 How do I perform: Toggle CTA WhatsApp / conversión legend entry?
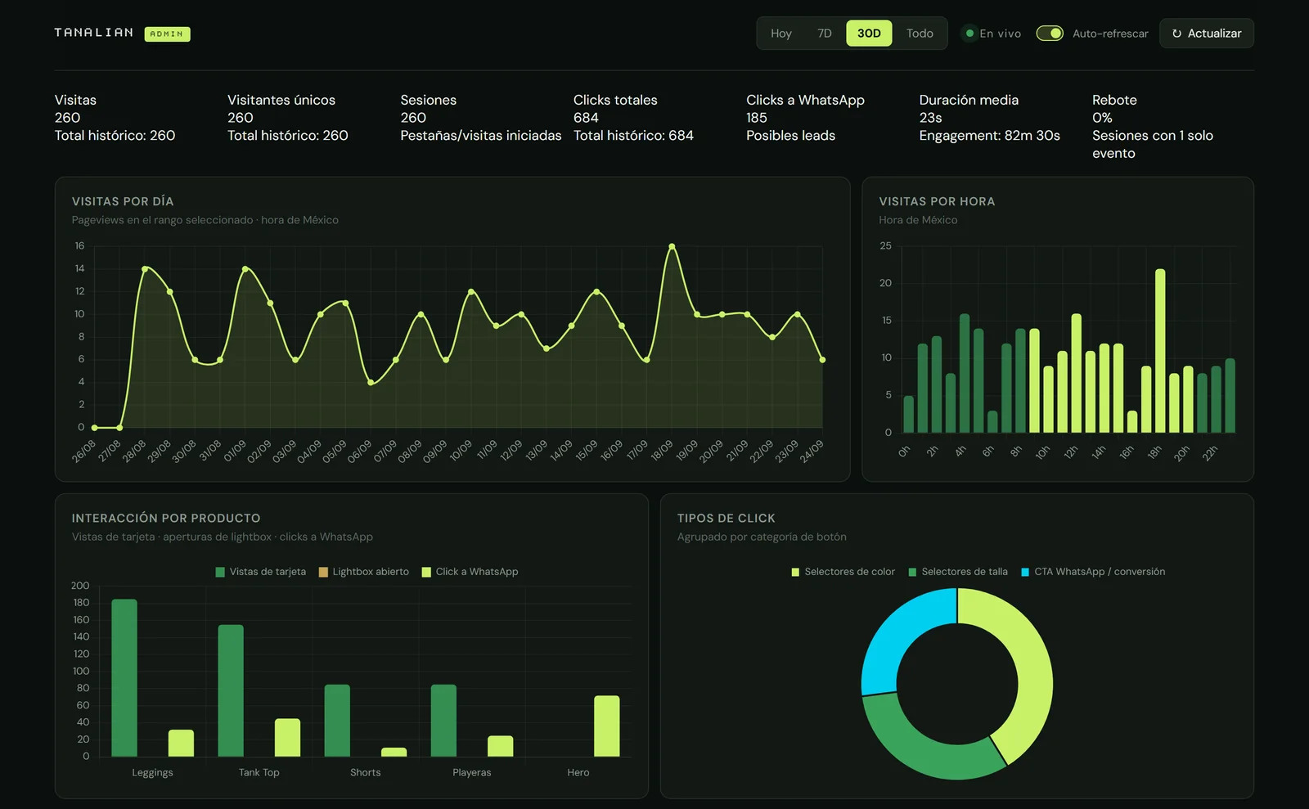click(1093, 572)
